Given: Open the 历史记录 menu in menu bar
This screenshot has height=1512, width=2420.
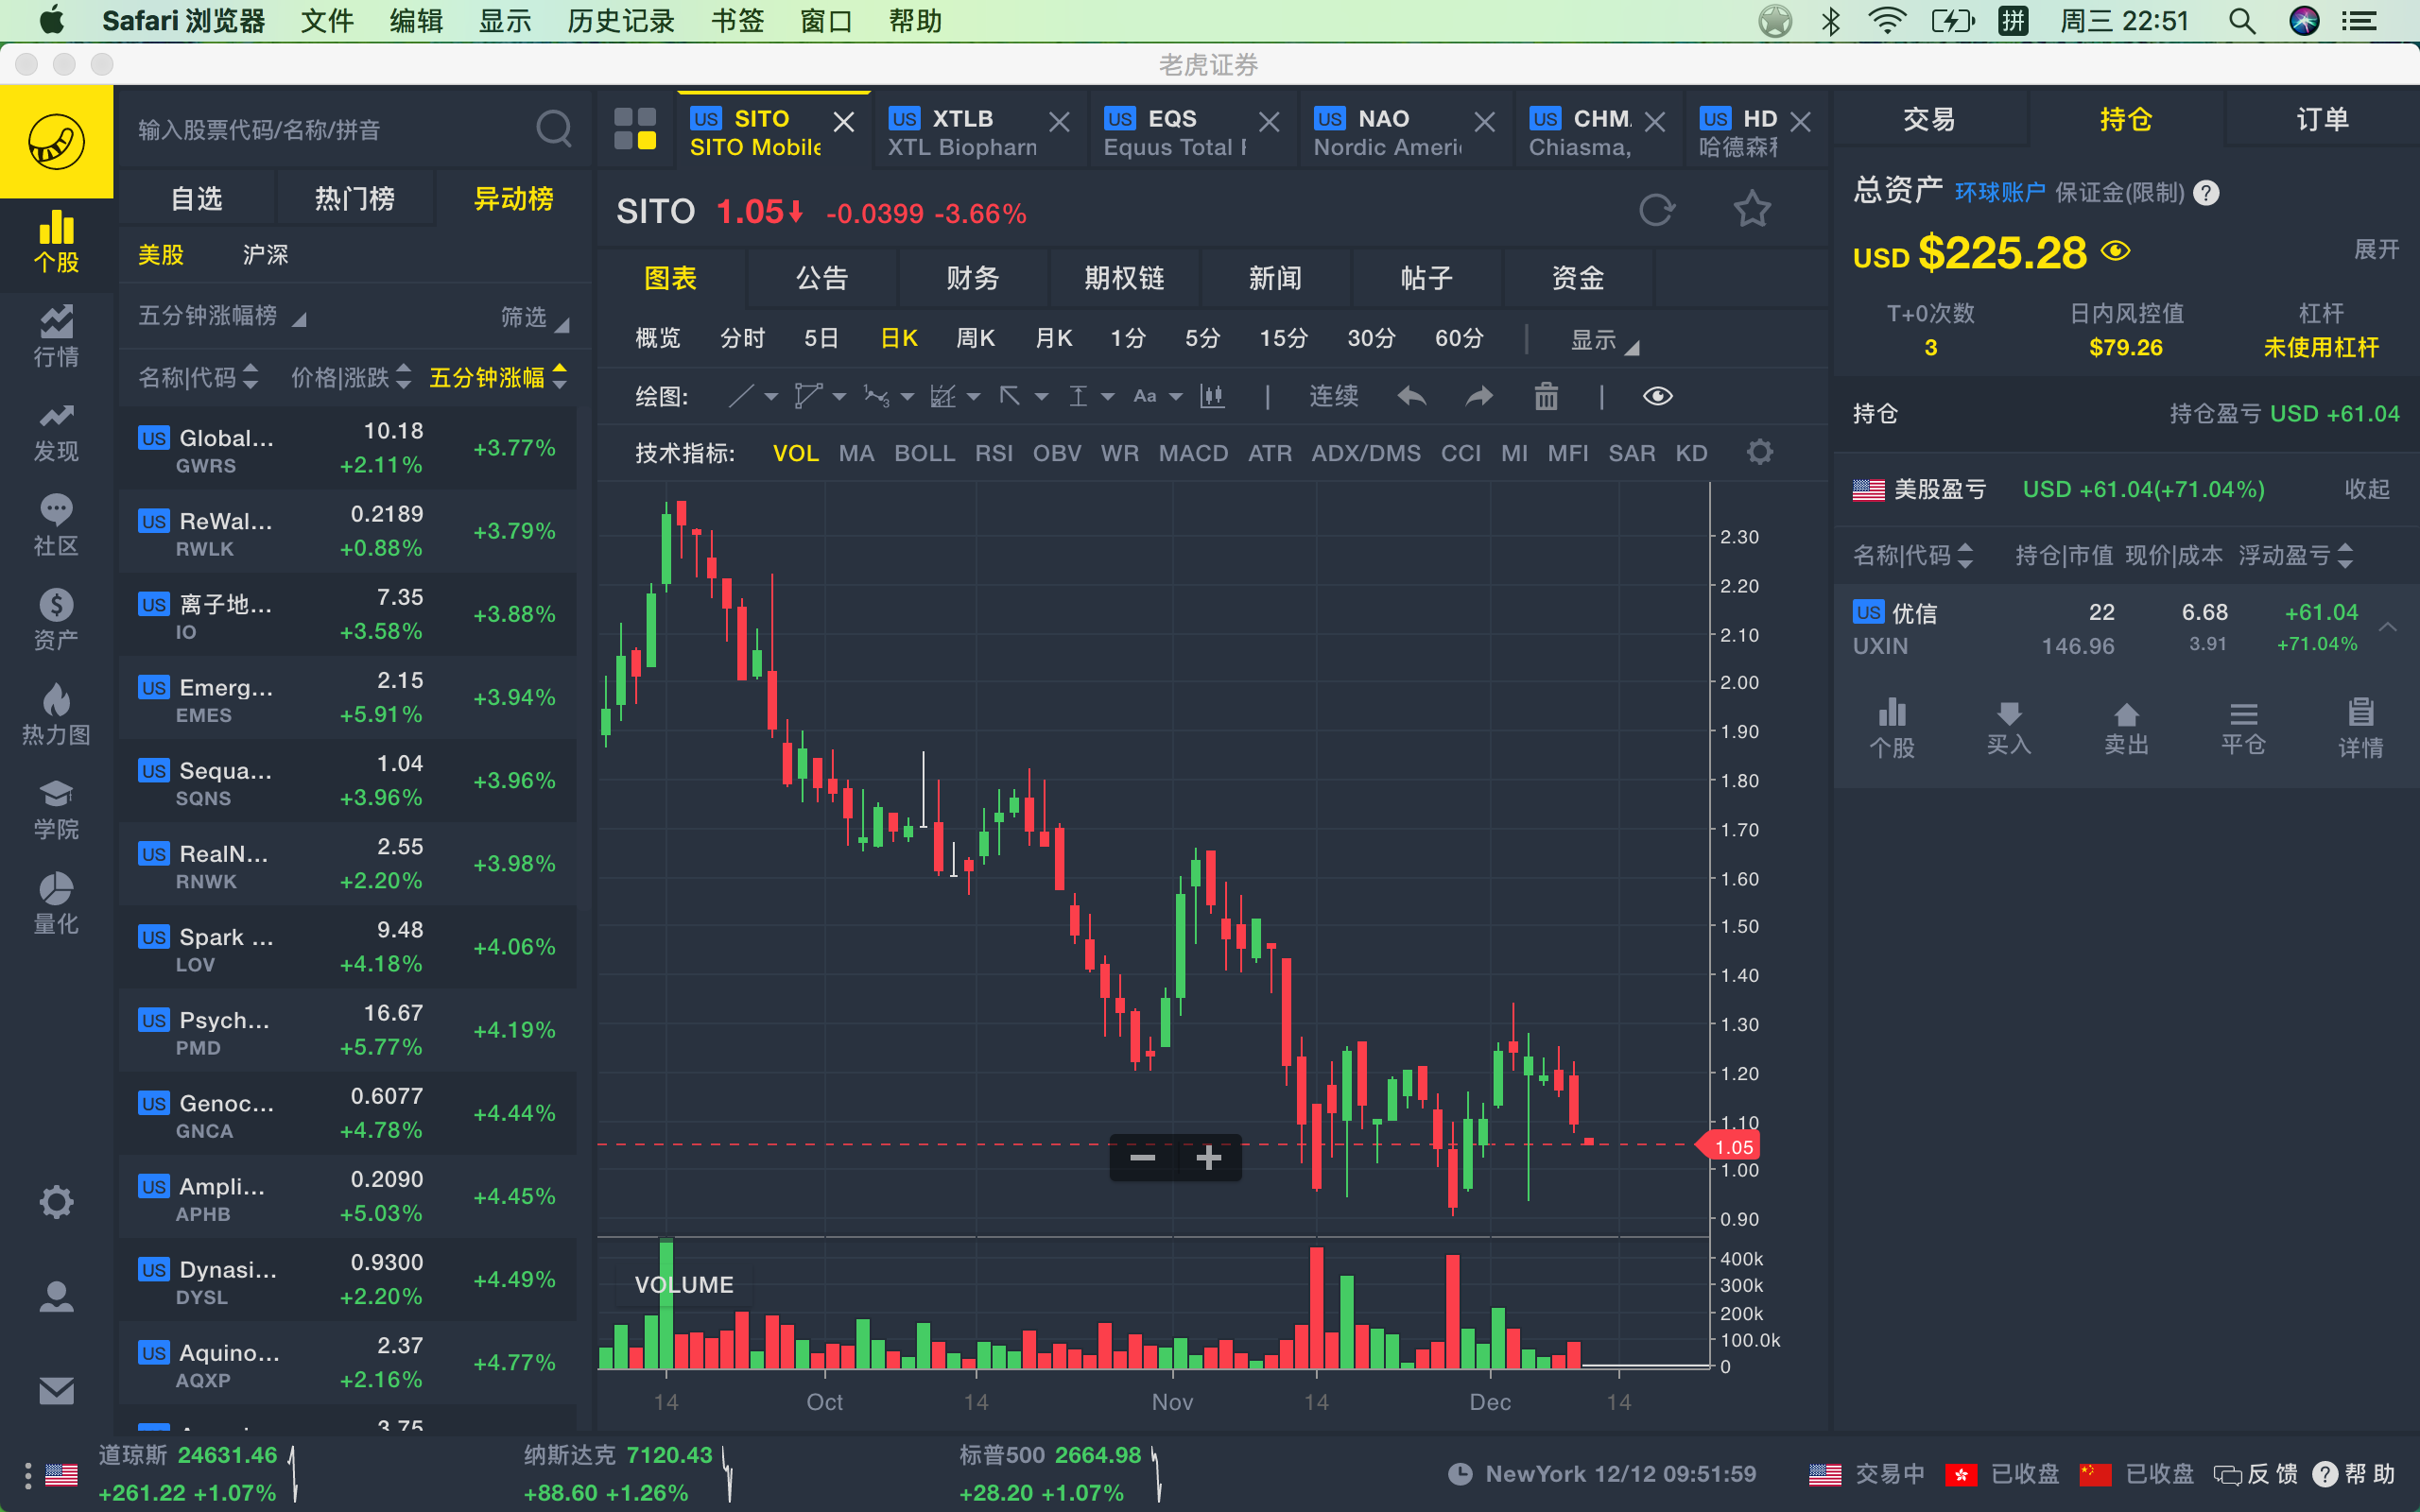Looking at the screenshot, I should click(x=620, y=21).
